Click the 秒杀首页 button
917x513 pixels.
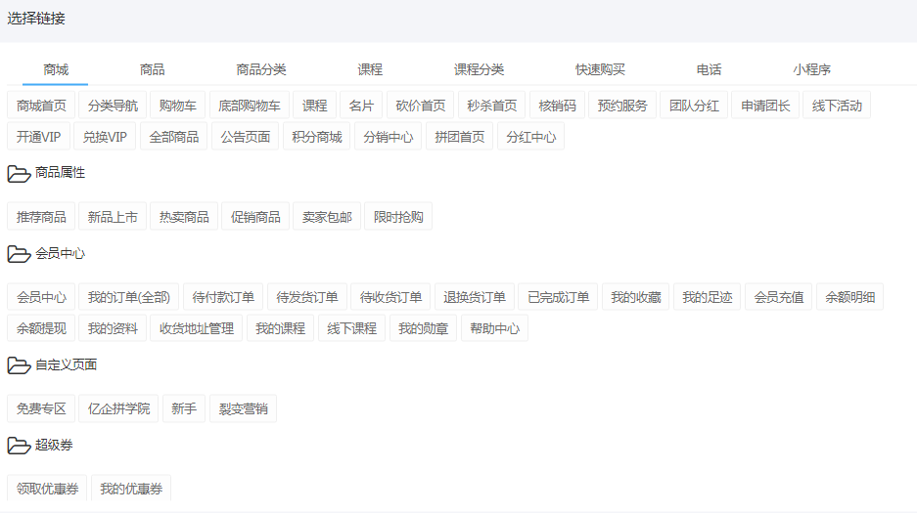click(x=492, y=106)
